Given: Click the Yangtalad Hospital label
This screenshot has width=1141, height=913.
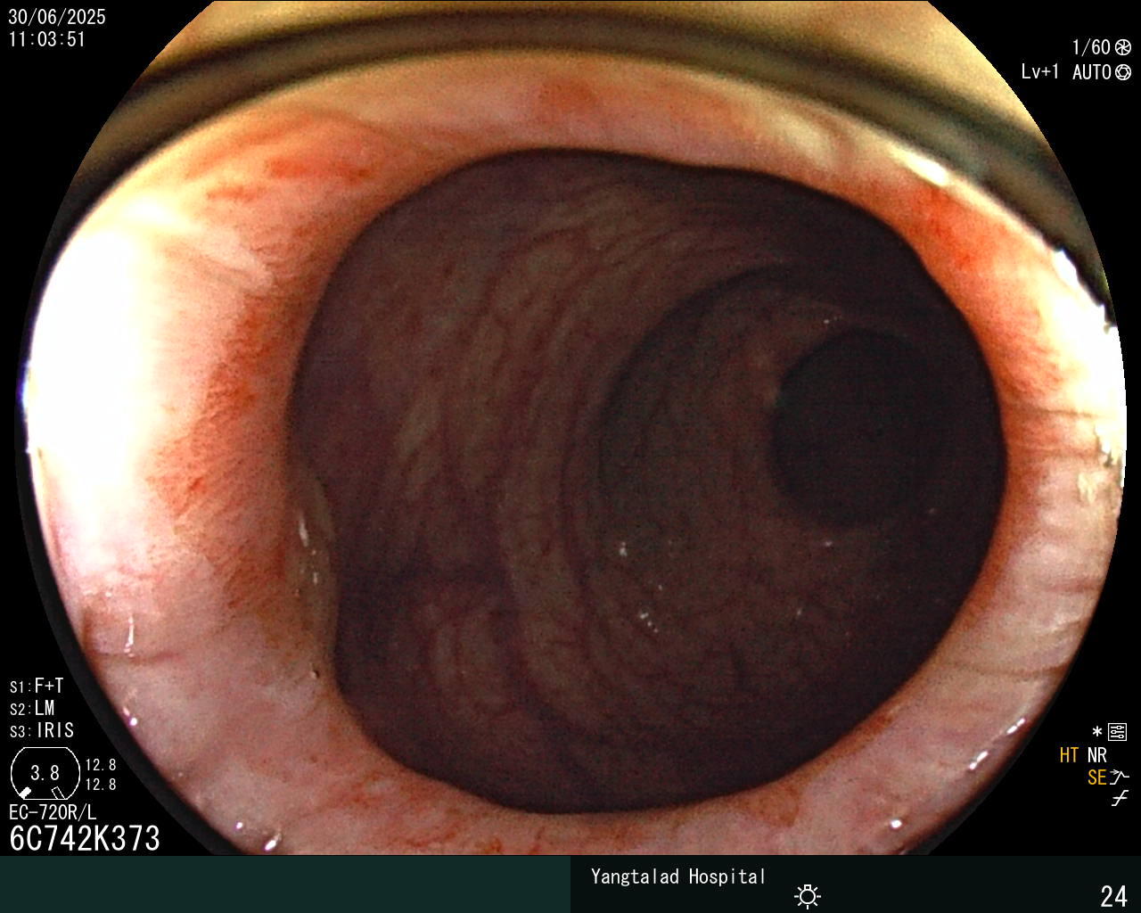Looking at the screenshot, I should point(678,876).
